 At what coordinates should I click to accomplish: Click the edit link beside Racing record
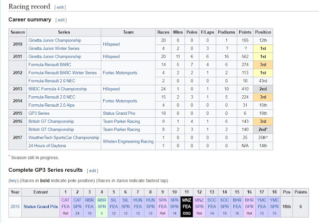[60, 7]
